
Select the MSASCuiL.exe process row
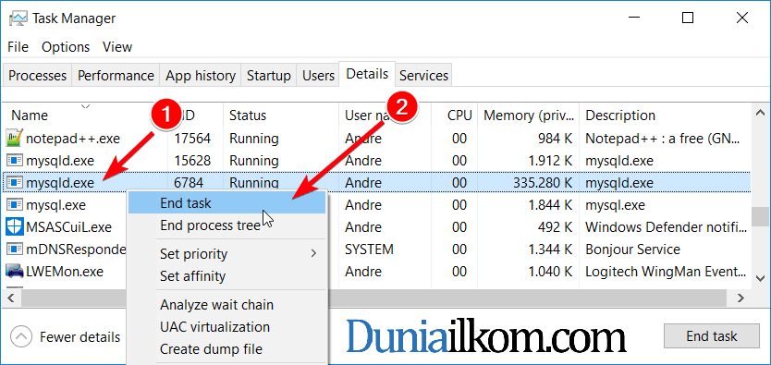(x=376, y=227)
